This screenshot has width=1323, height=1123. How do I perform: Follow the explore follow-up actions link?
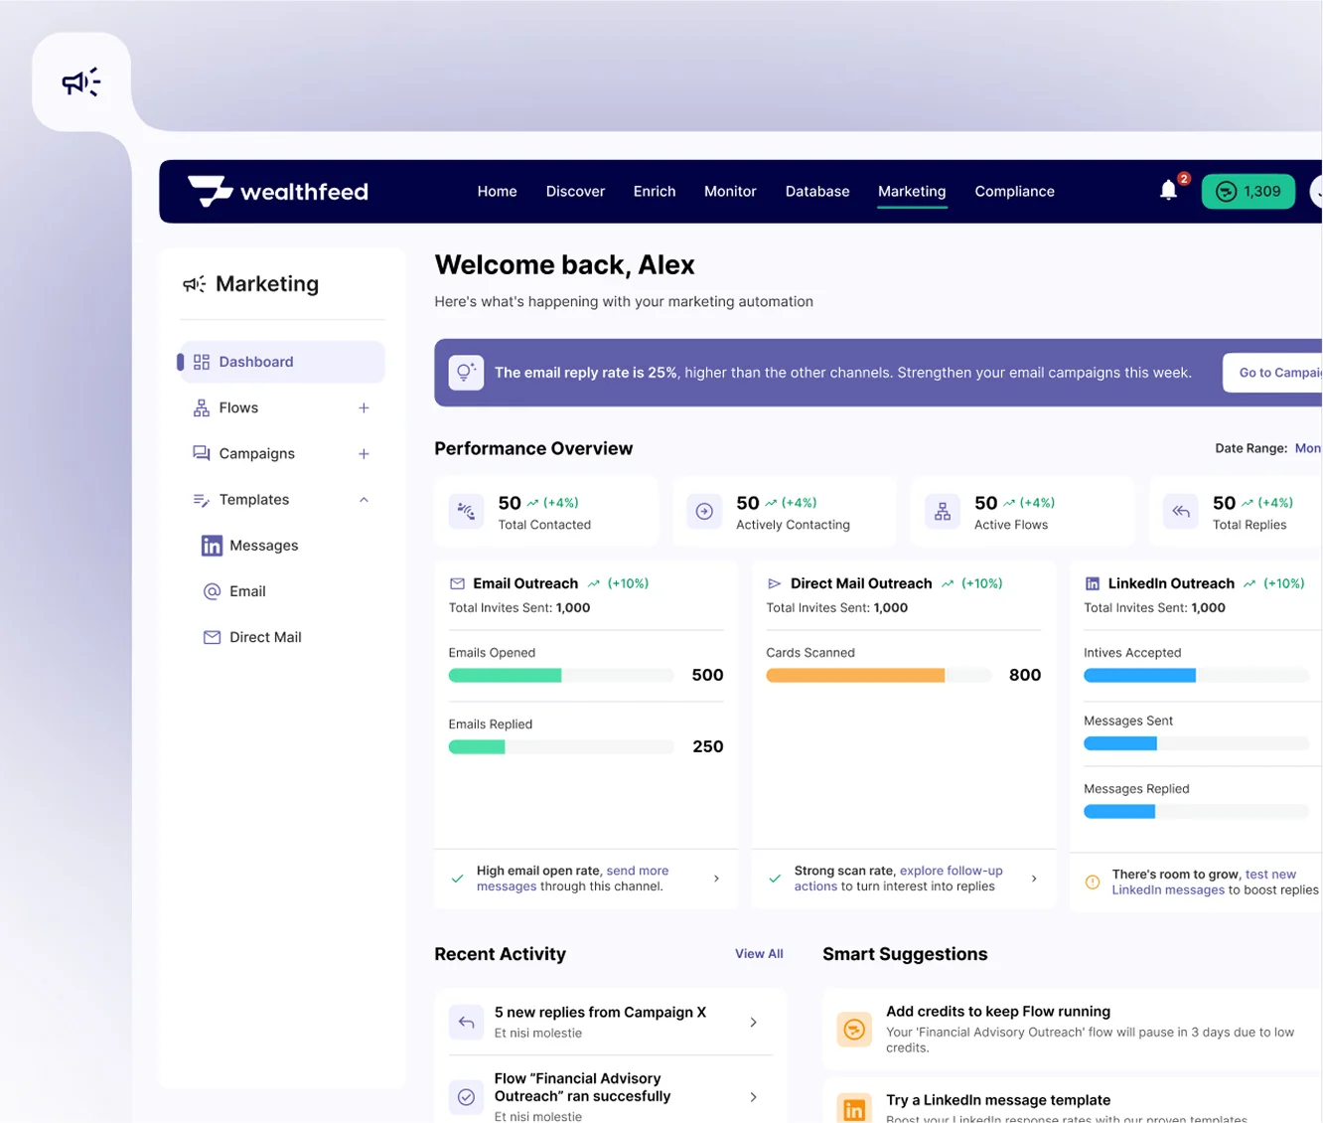click(950, 872)
